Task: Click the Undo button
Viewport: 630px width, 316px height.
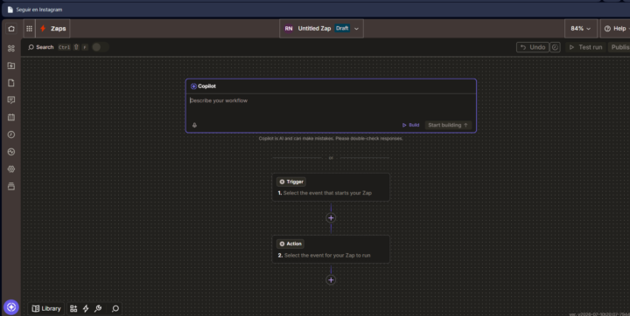Action: tap(533, 47)
